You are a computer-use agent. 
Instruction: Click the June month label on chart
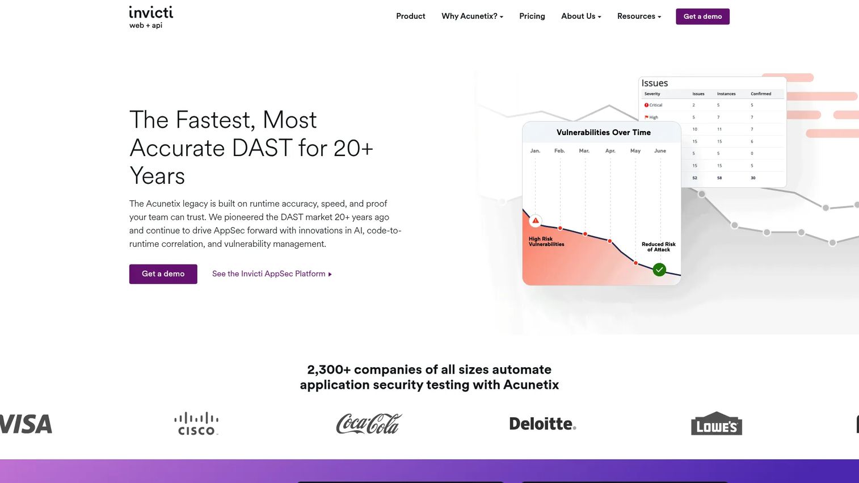click(x=660, y=151)
